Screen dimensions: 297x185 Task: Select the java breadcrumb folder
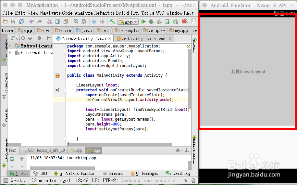[84, 31]
